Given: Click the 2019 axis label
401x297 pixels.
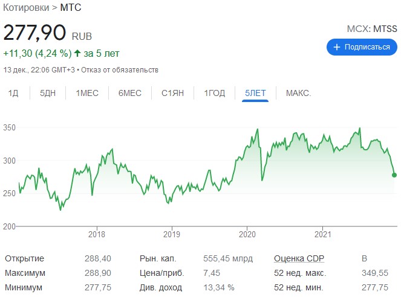Looking at the screenshot, I should [172, 234].
